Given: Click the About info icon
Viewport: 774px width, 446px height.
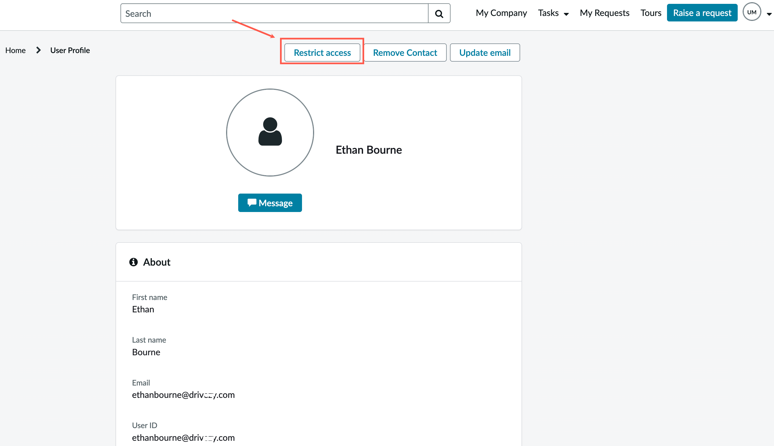Looking at the screenshot, I should pyautogui.click(x=133, y=262).
